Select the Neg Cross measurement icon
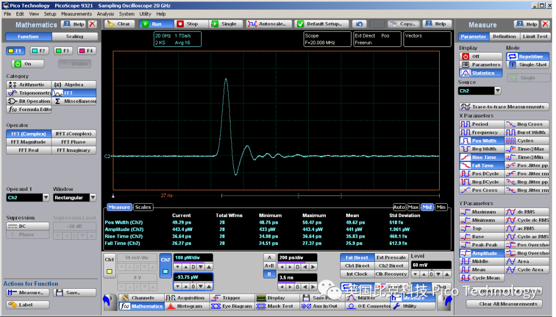This screenshot has height=317, width=556. [527, 124]
